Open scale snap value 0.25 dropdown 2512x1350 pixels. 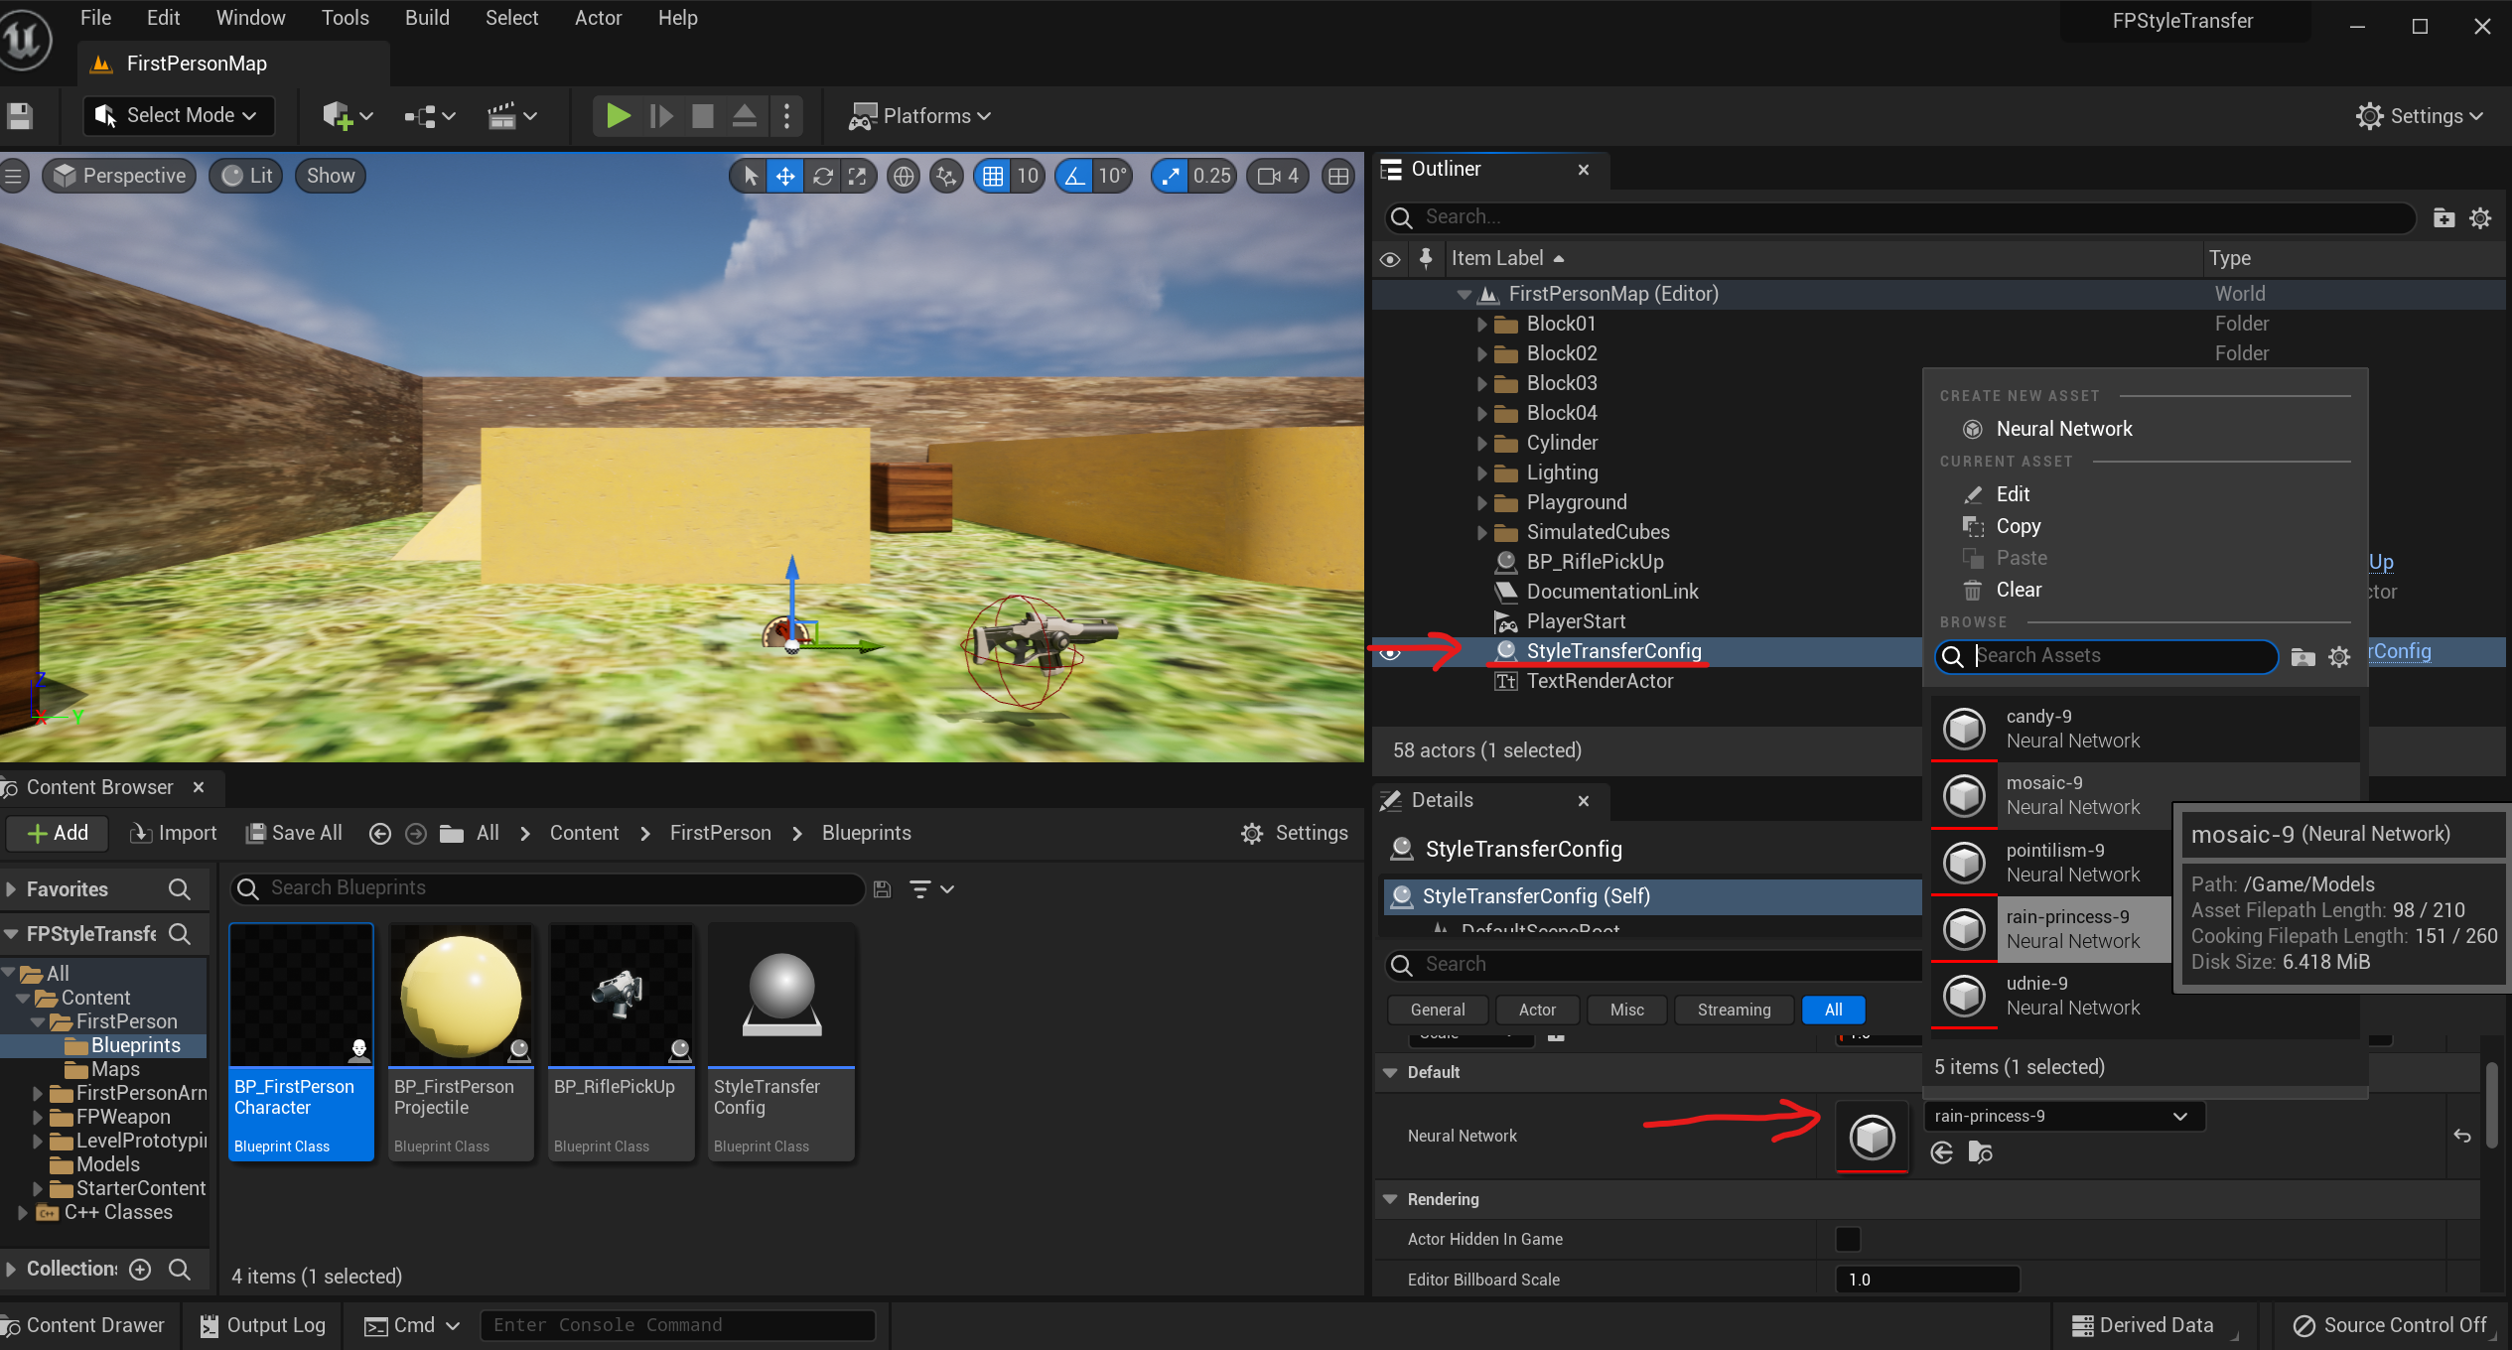coord(1211,177)
